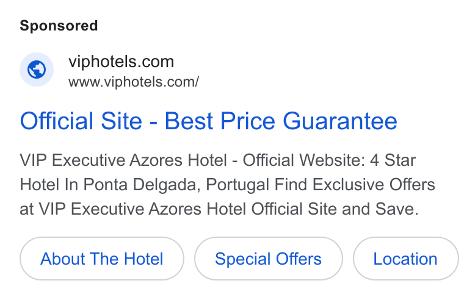This screenshot has height=300, width=464.
Task: Open the Special Offers sitelink
Action: (x=269, y=259)
